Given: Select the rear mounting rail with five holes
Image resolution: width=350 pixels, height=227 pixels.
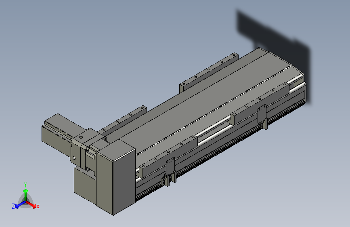Looking at the screenshot, I should (209, 73).
